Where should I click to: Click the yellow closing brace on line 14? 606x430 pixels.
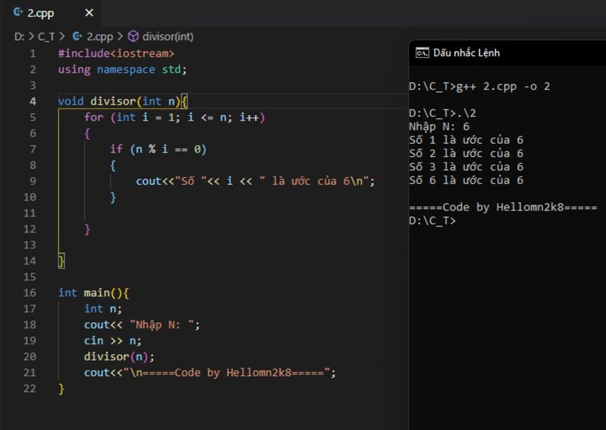tap(62, 261)
